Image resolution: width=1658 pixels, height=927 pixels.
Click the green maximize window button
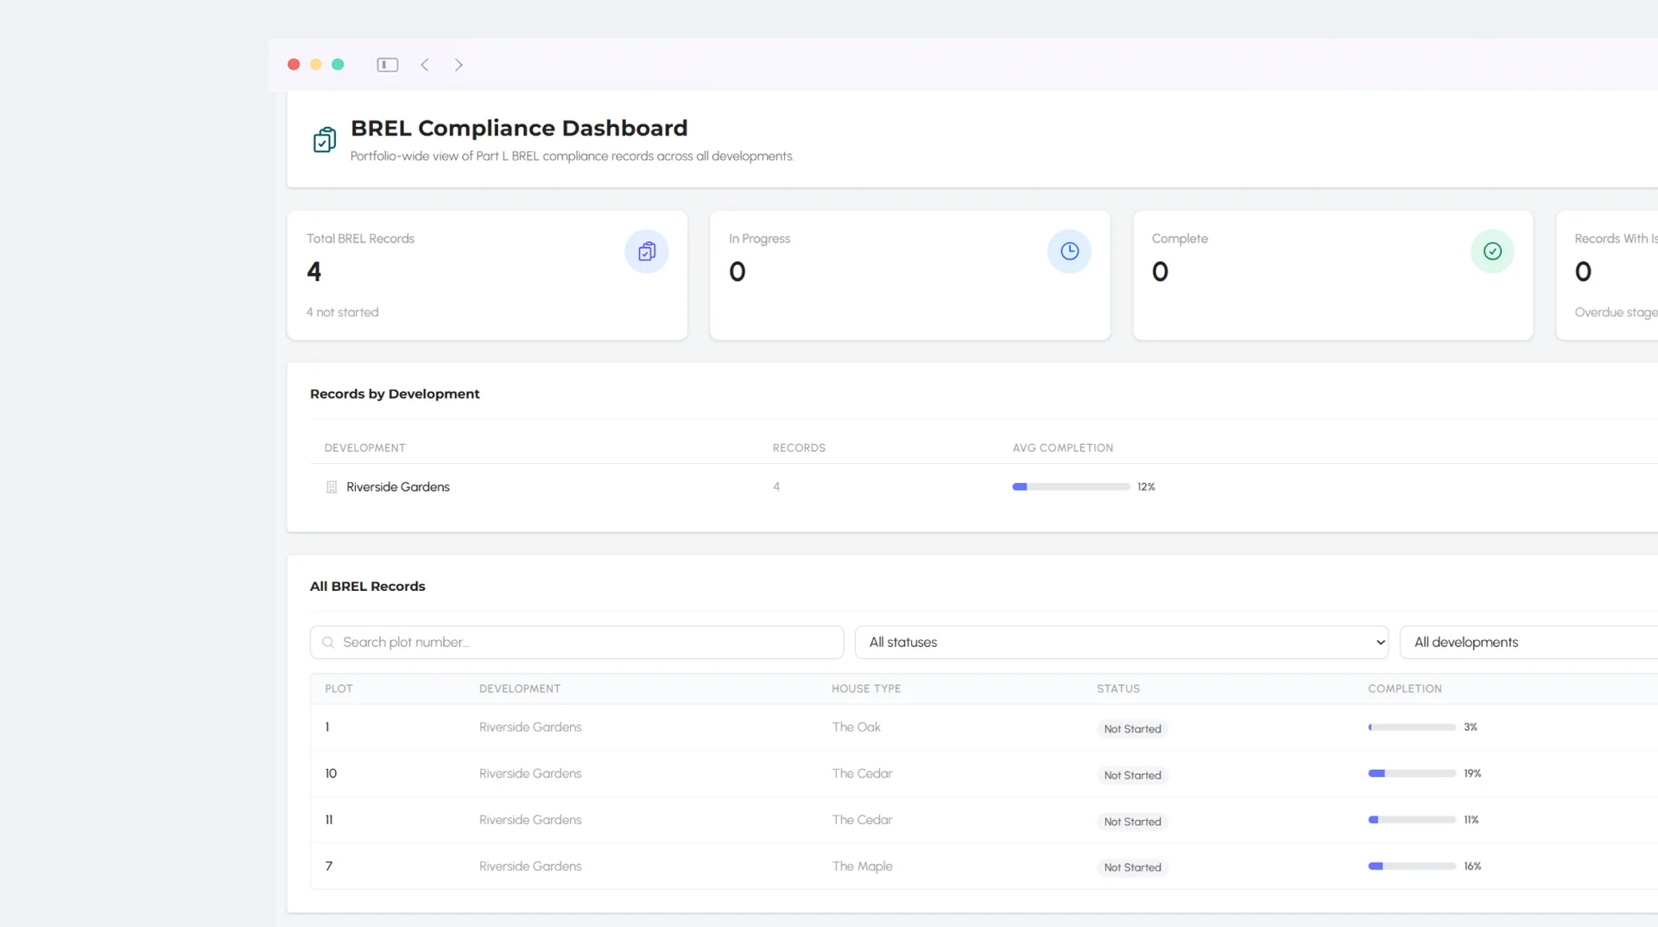(x=338, y=65)
